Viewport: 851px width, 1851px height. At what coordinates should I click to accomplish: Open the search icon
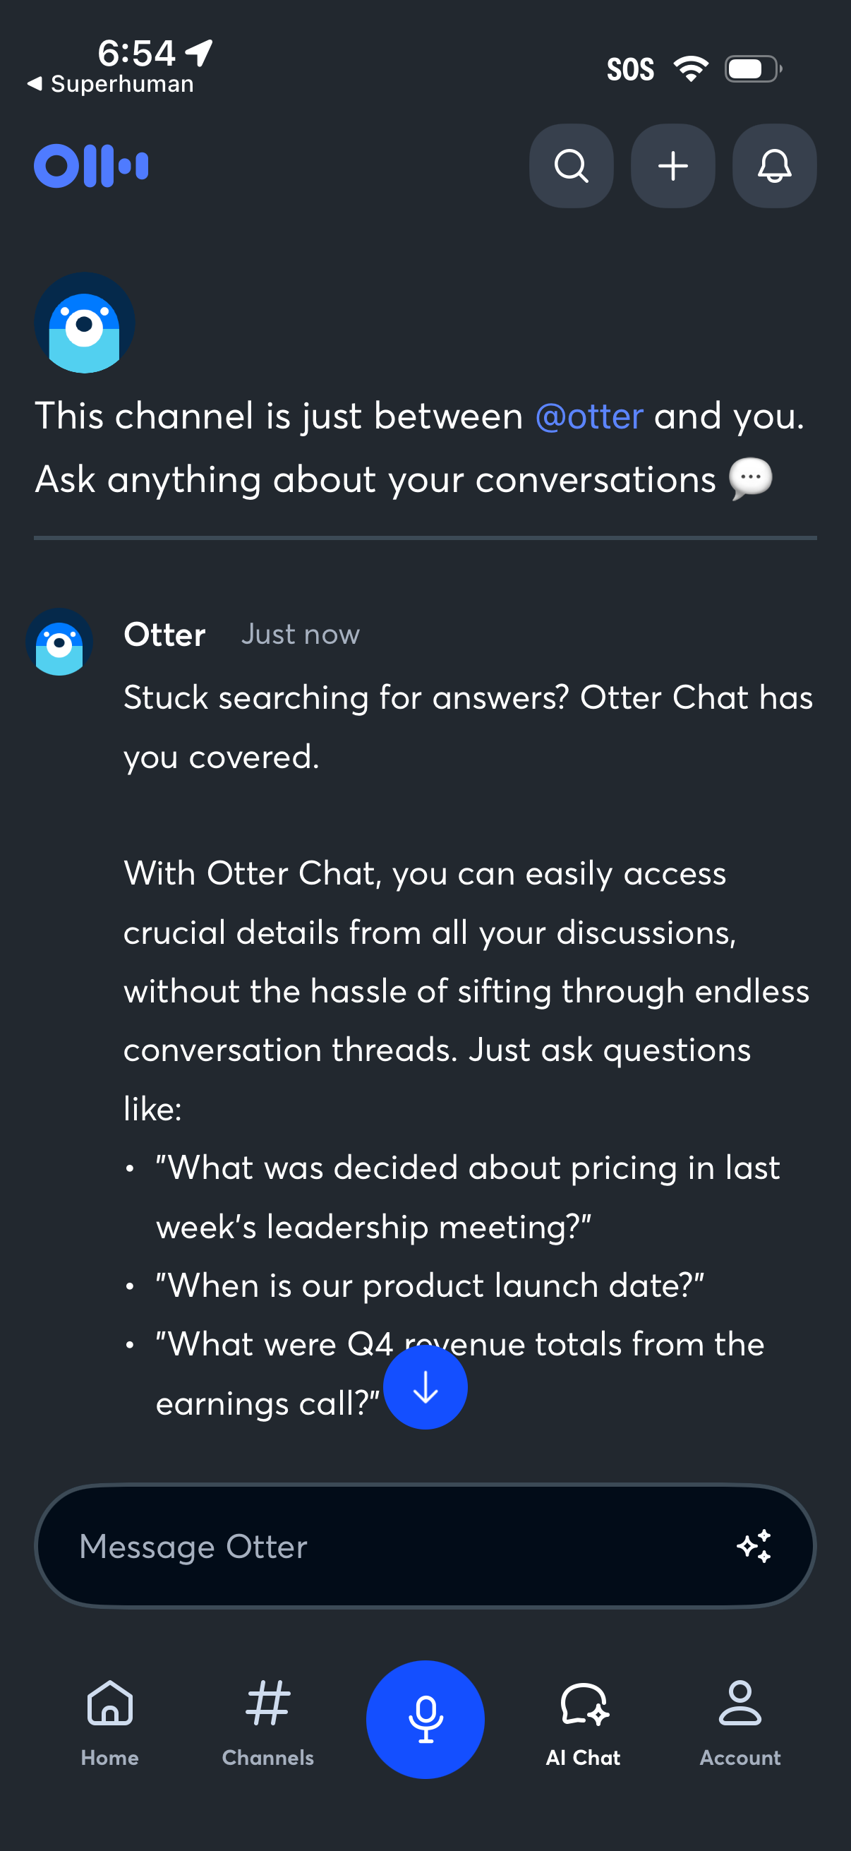571,166
